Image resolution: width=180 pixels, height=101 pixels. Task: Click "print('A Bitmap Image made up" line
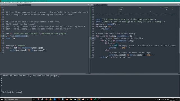126,19
